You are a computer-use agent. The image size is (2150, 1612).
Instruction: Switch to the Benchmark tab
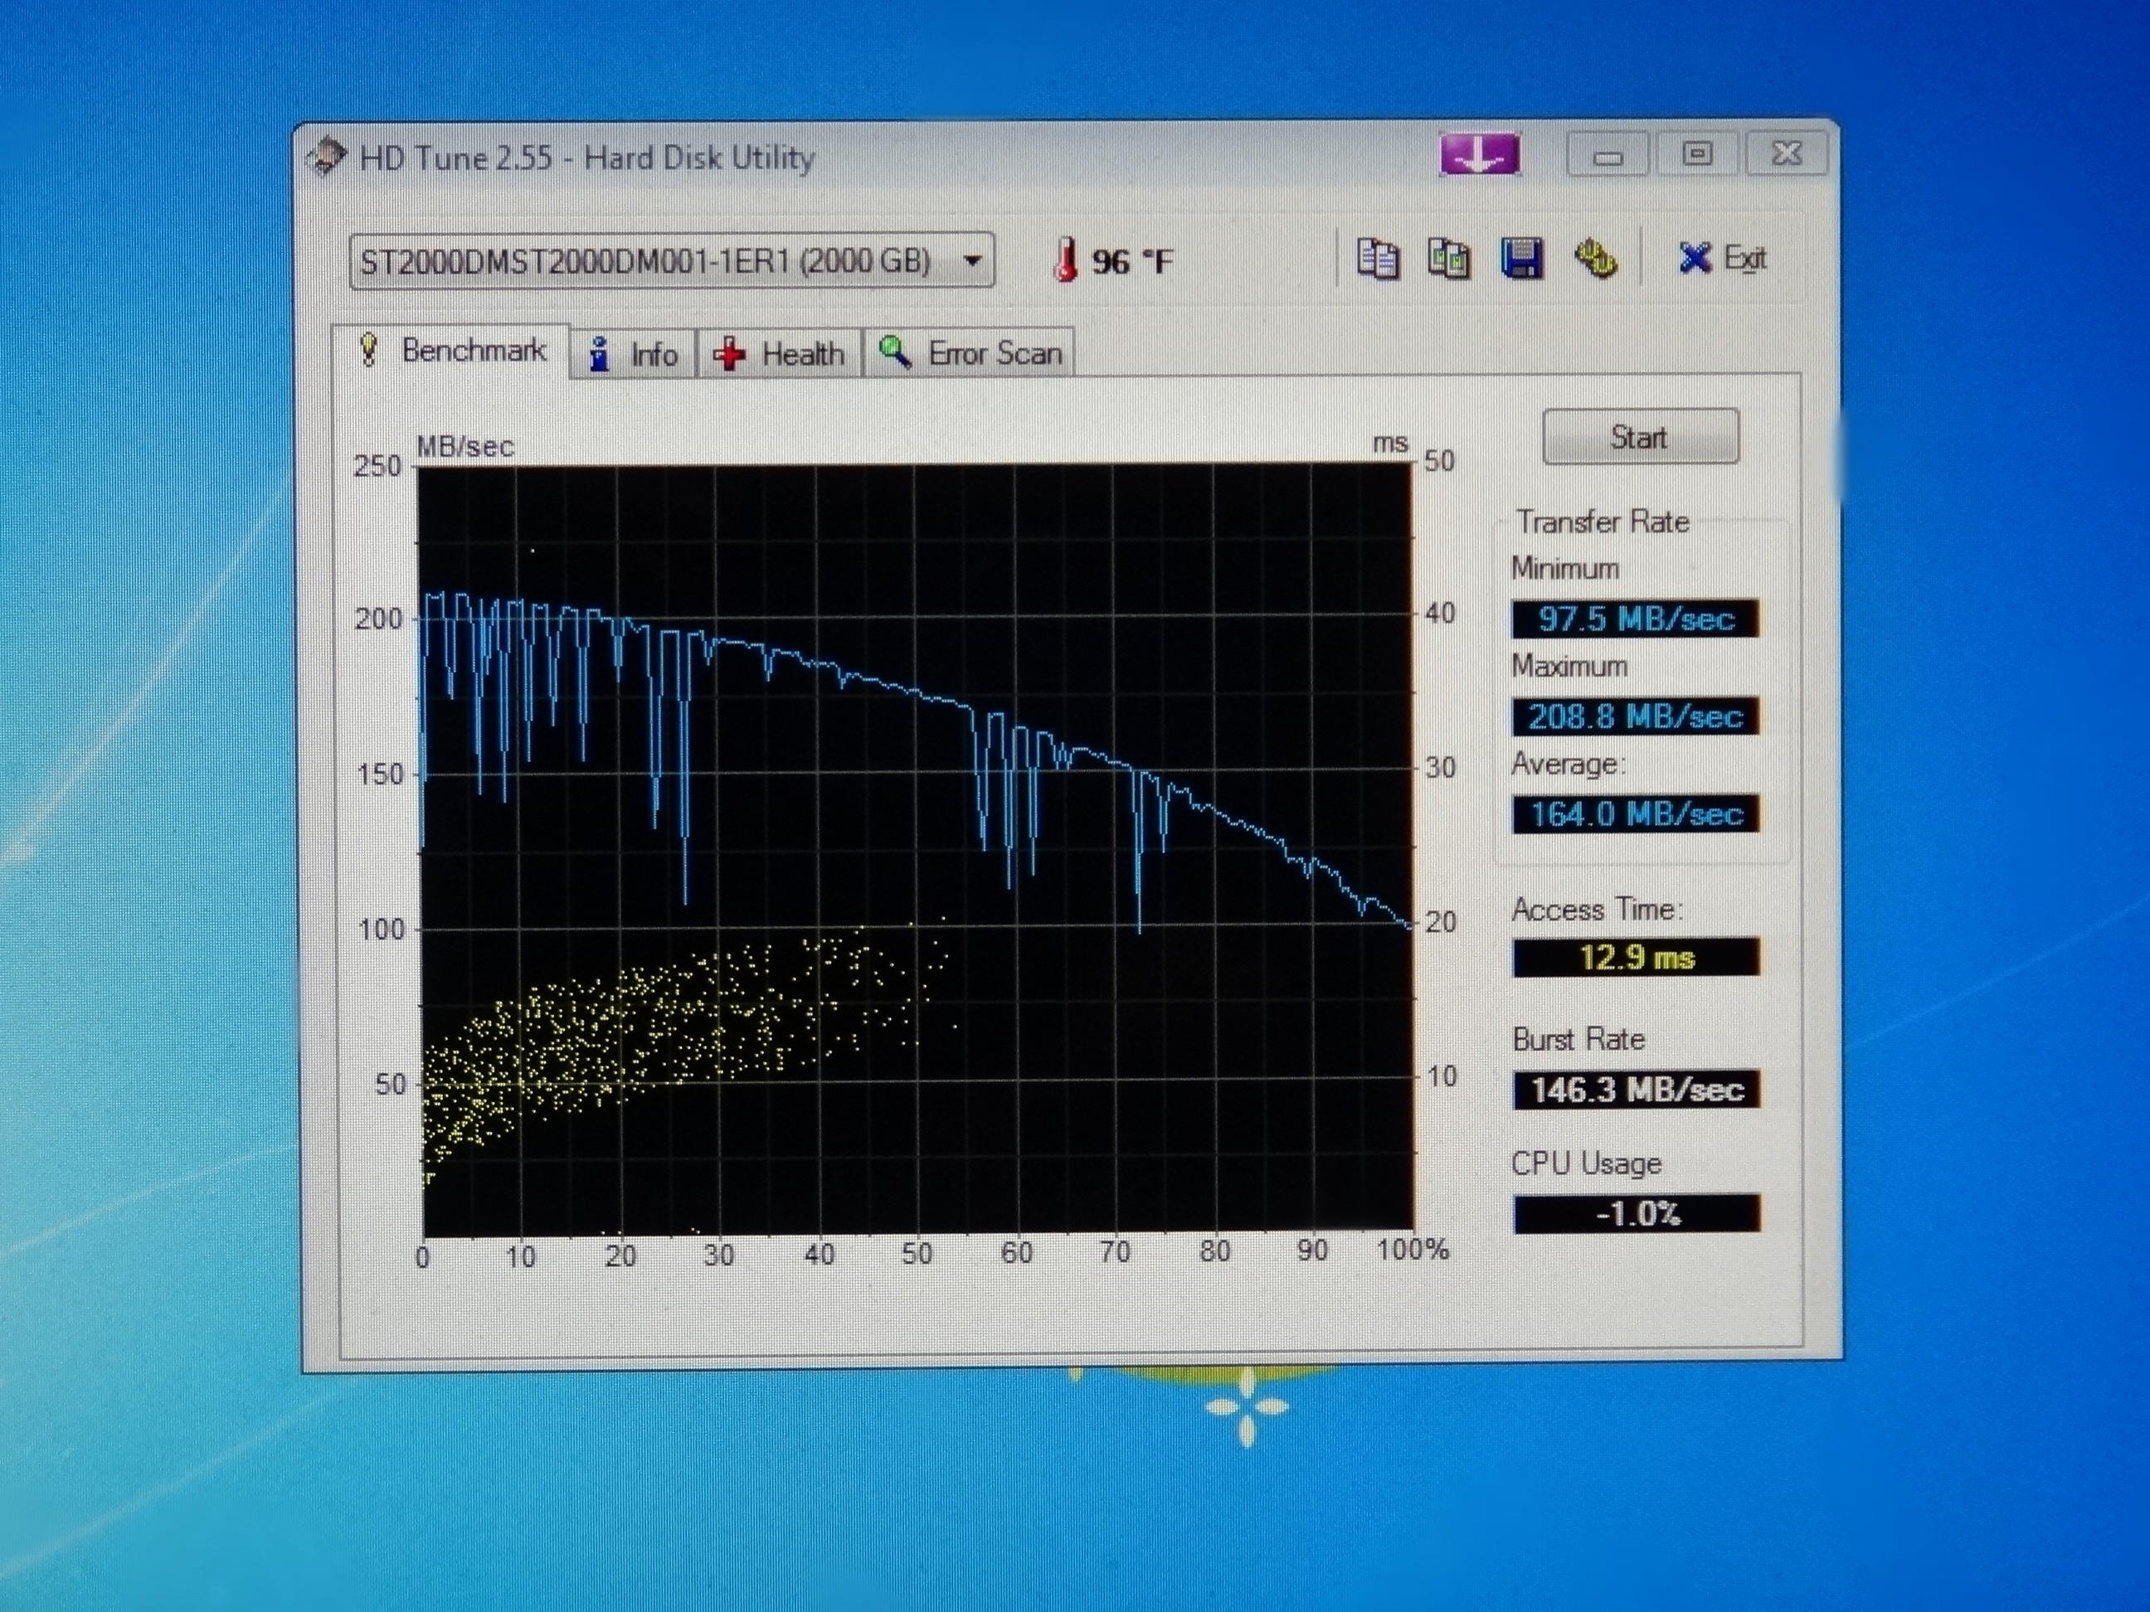pyautogui.click(x=452, y=350)
